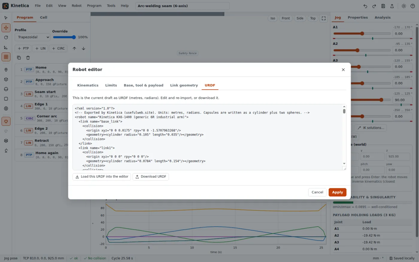Switch viewport to Front view
The width and height of the screenshot is (419, 262).
tap(286, 18)
